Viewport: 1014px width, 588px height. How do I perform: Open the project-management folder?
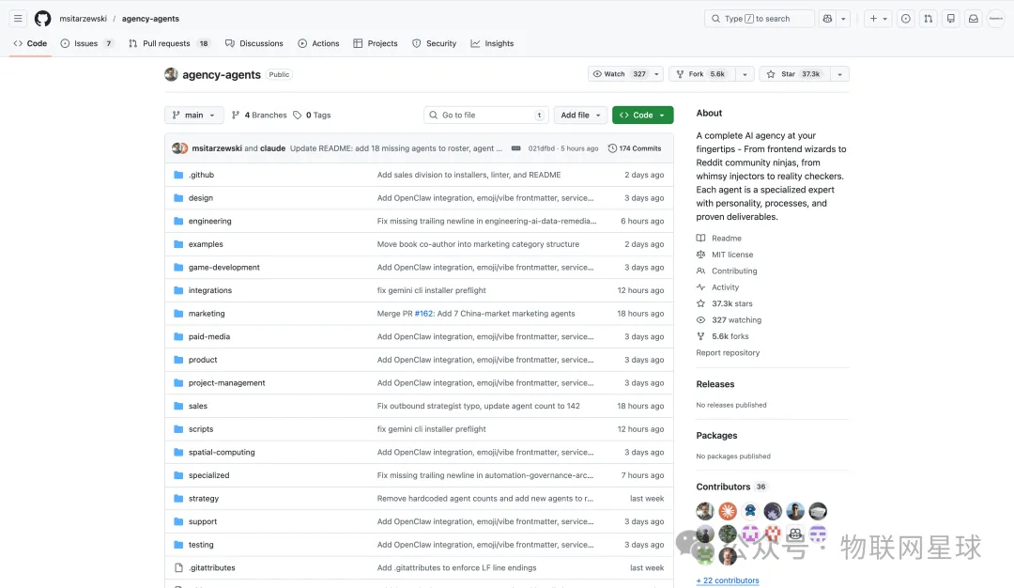tap(226, 383)
